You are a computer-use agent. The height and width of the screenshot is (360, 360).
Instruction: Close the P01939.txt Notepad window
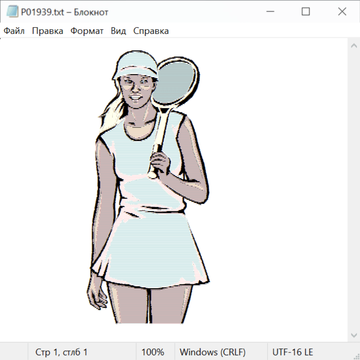[x=342, y=12]
